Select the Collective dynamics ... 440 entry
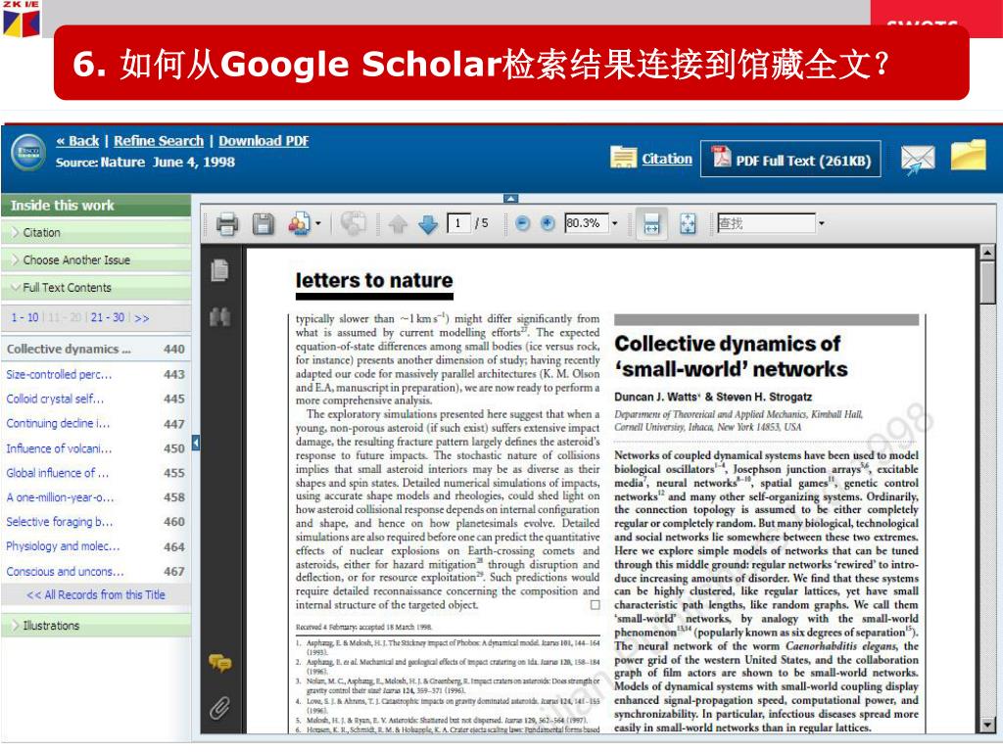 click(96, 350)
